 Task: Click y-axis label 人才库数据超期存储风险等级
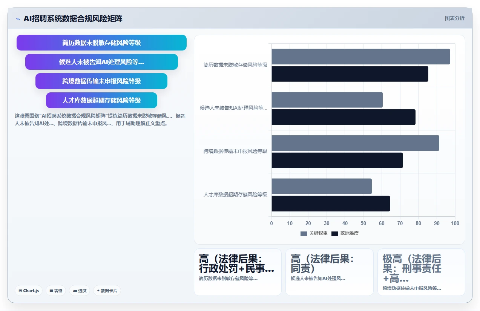(x=235, y=195)
